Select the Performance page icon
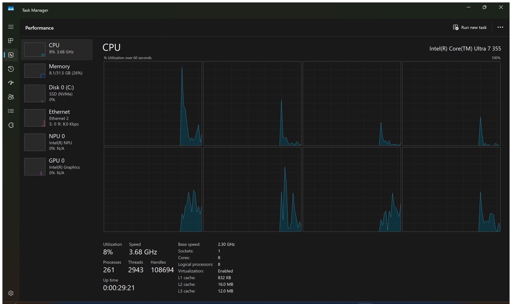This screenshot has height=304, width=512. 11,54
